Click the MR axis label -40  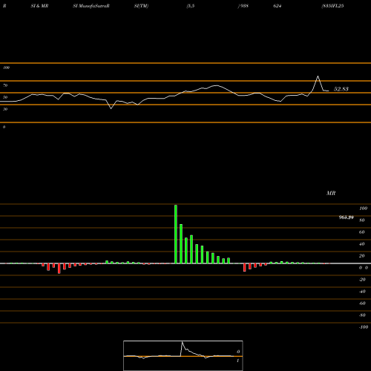362,292
